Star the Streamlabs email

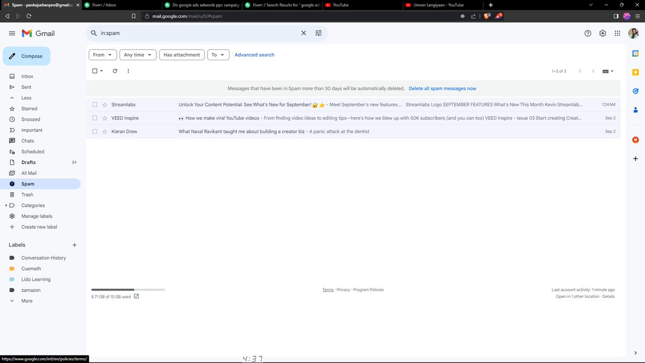pos(105,104)
